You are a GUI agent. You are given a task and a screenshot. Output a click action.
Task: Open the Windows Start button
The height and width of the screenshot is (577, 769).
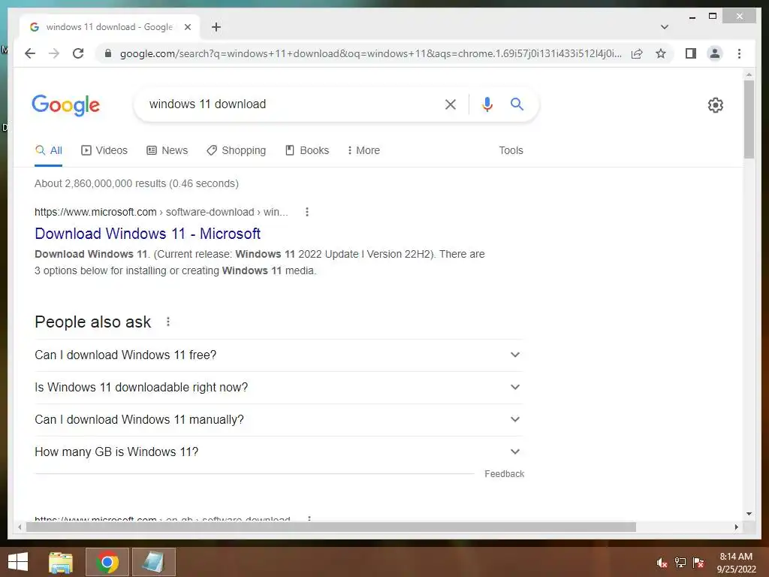pos(18,562)
